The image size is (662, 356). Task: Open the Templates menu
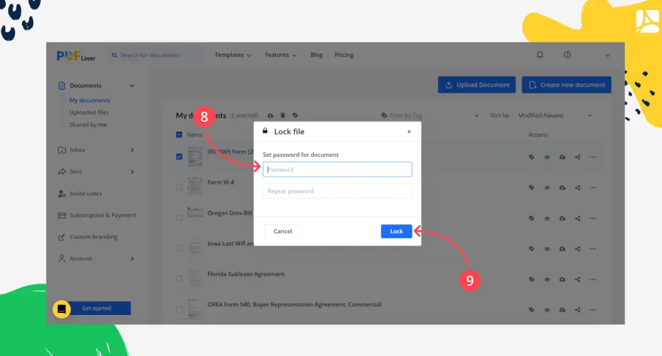click(232, 55)
